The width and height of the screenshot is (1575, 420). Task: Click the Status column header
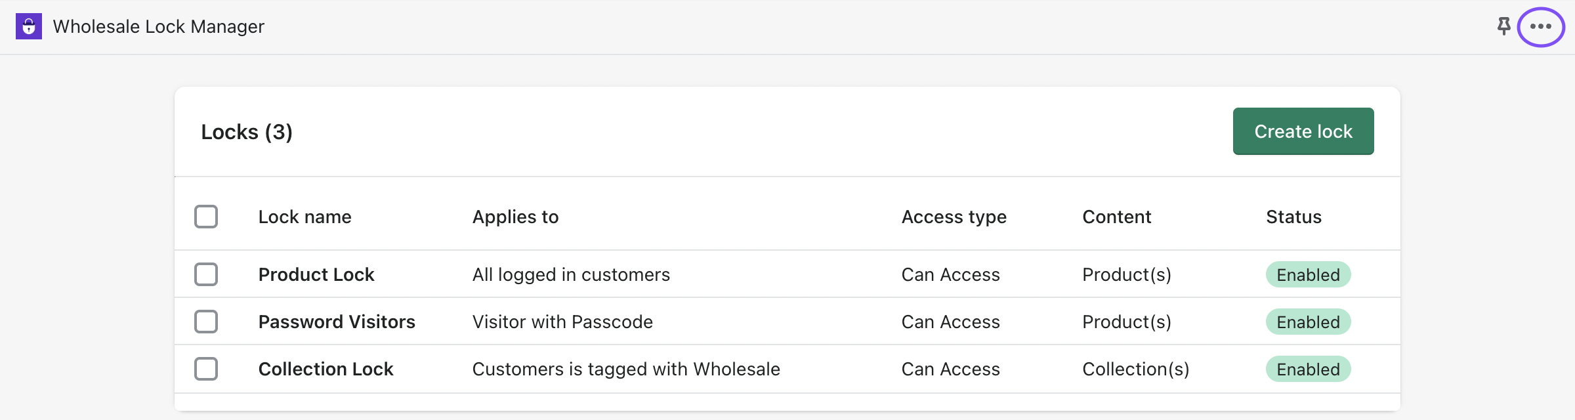[x=1293, y=217]
